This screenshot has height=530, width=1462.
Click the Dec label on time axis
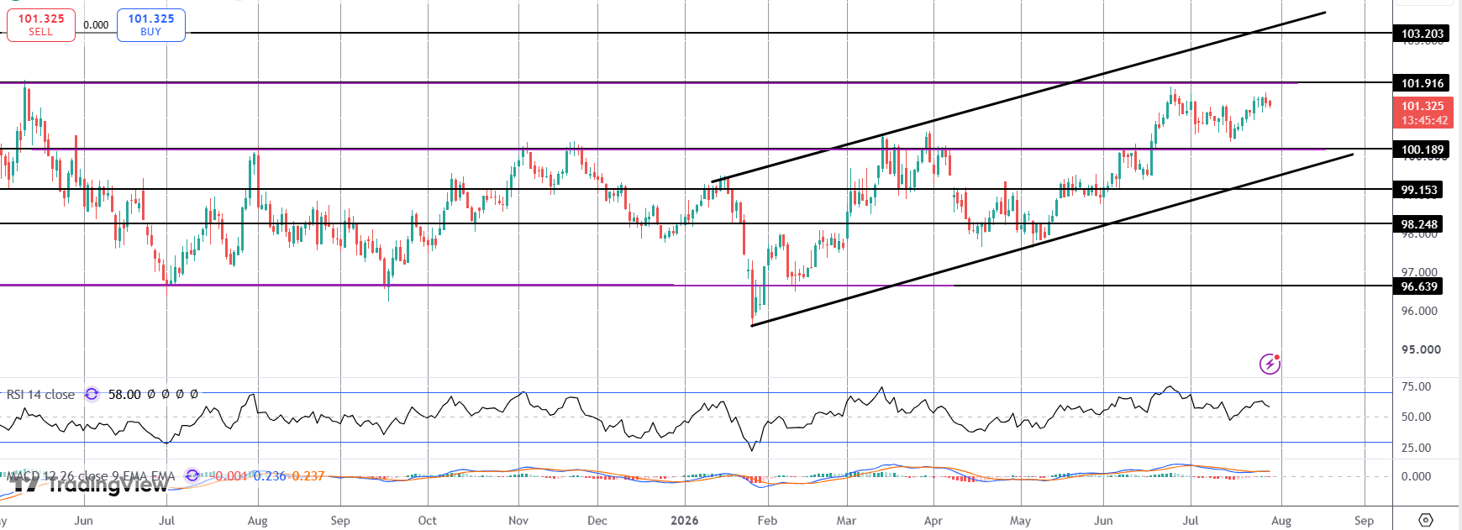(597, 520)
